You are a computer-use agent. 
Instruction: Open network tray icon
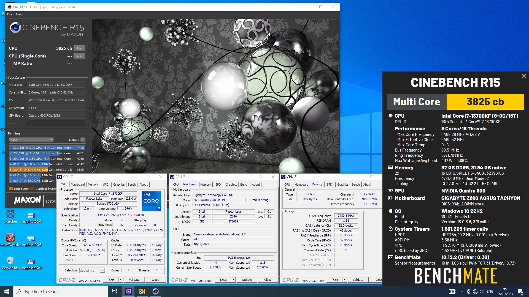coord(475,291)
